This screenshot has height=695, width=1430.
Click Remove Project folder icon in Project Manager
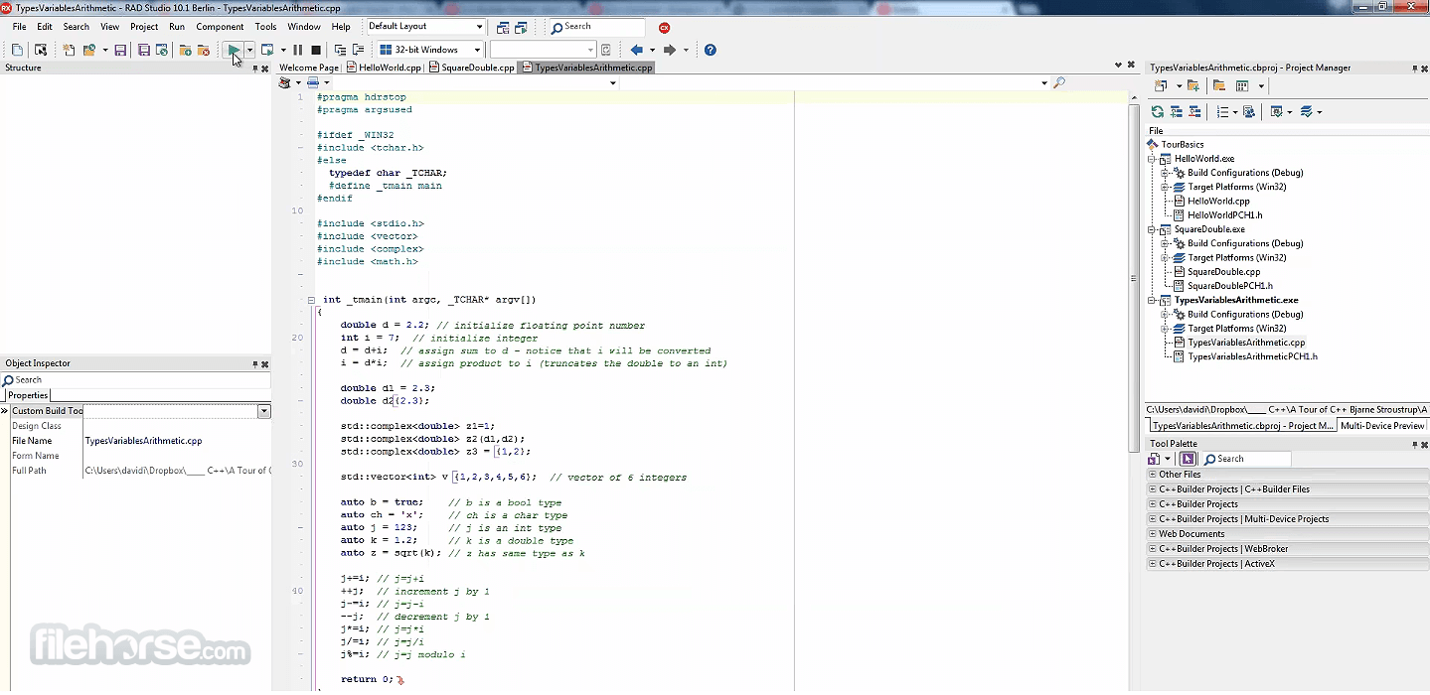[1218, 86]
